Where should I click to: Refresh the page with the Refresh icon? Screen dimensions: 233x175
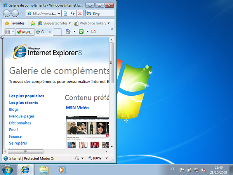pos(73,13)
